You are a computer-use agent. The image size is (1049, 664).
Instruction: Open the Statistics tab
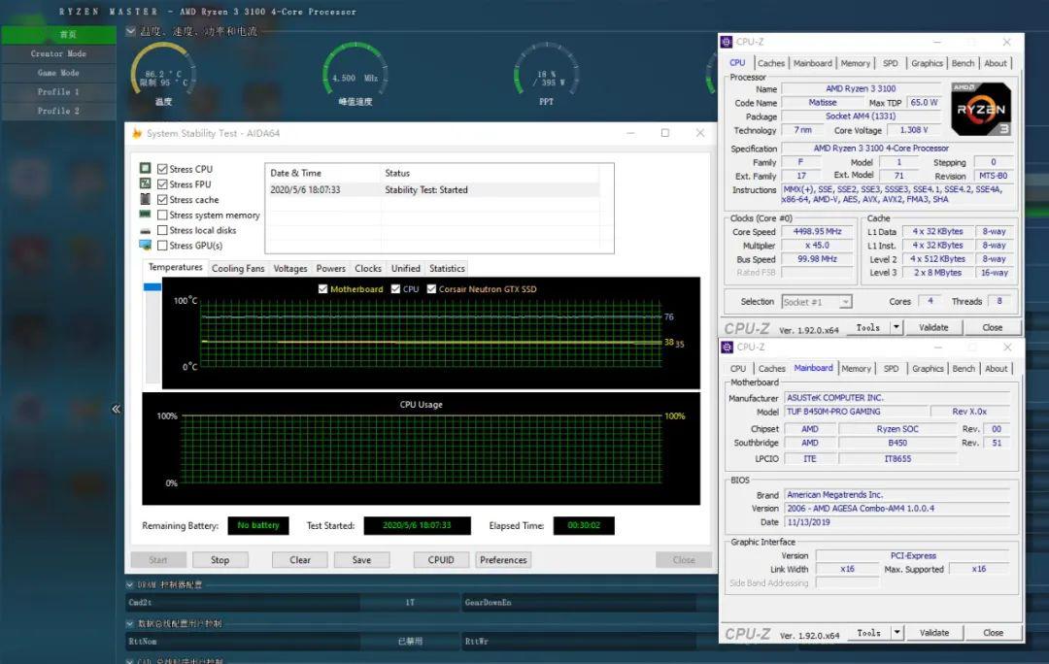pyautogui.click(x=447, y=268)
